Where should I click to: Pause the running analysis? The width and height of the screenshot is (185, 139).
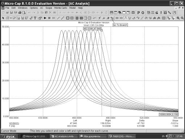tap(53, 18)
